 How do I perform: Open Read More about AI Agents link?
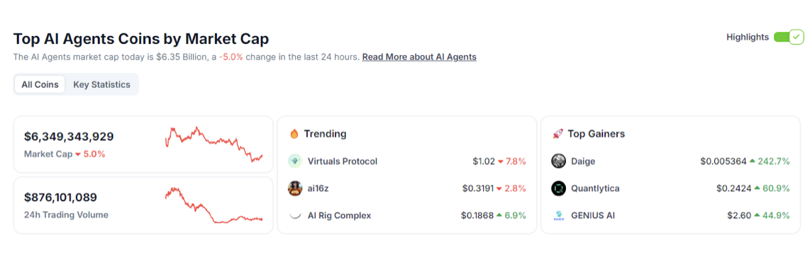tap(419, 57)
